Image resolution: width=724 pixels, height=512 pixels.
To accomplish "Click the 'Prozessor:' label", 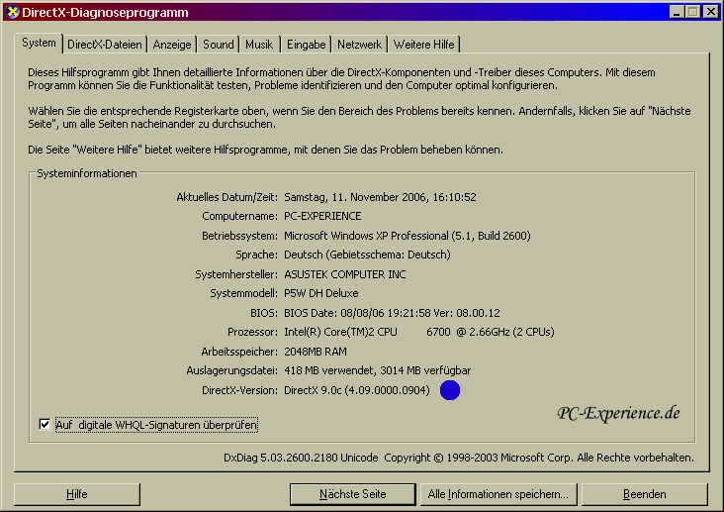I will [252, 332].
